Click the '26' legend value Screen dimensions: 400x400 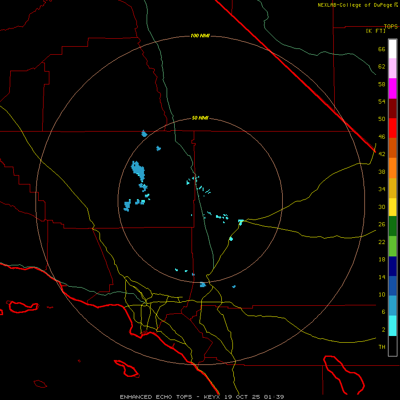point(382,224)
